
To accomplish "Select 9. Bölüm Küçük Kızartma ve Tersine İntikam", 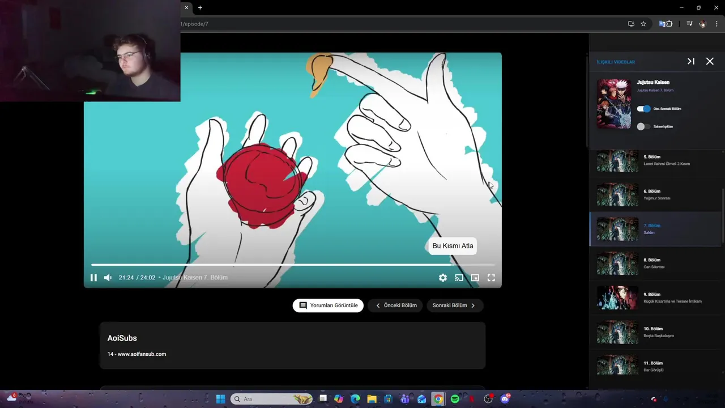I will (656, 298).
